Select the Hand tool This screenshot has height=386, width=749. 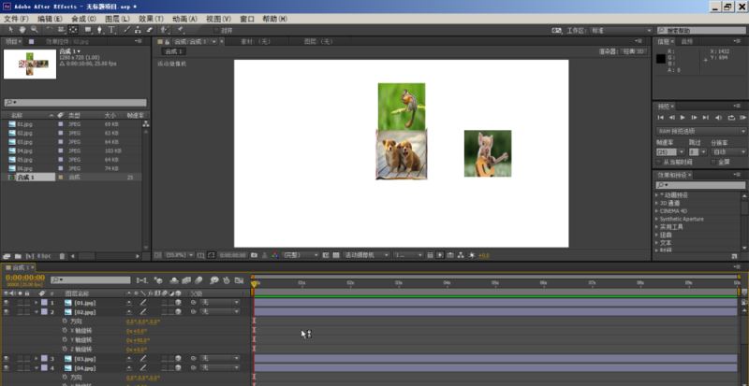22,30
